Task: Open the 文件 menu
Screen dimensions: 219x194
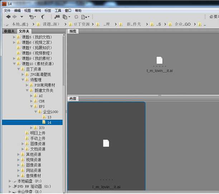Action: 7,11
